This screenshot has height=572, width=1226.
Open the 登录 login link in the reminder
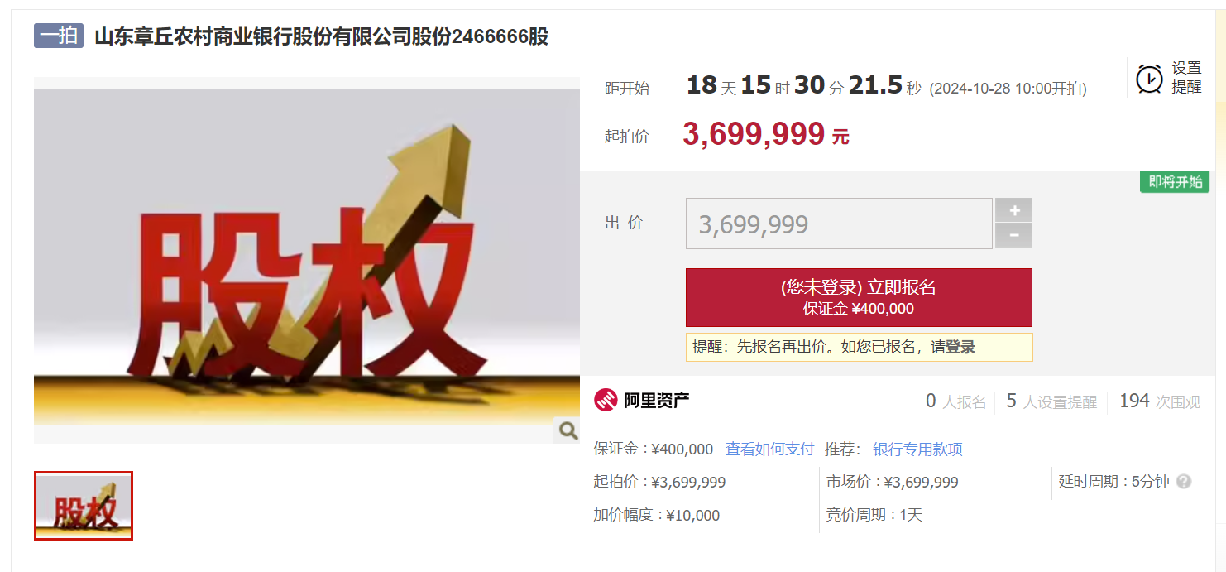point(960,348)
